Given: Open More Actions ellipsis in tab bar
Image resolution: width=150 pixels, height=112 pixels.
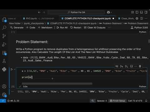Looking at the screenshot, I should (146, 18).
